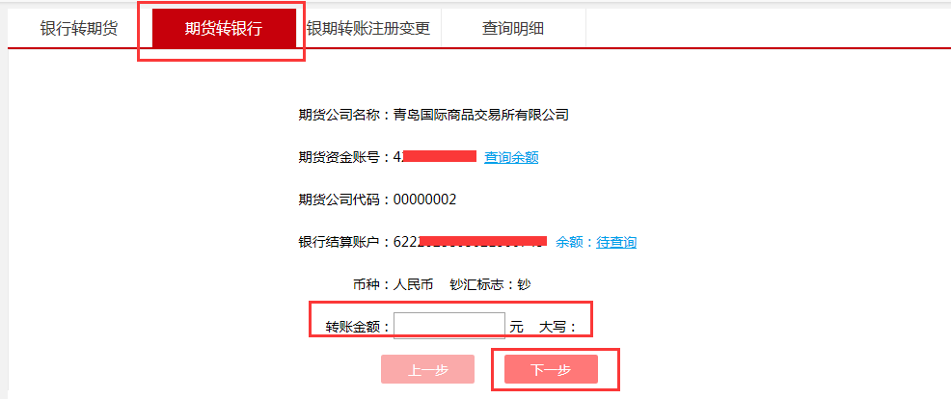Click the 余额 label before 待查询

(569, 243)
